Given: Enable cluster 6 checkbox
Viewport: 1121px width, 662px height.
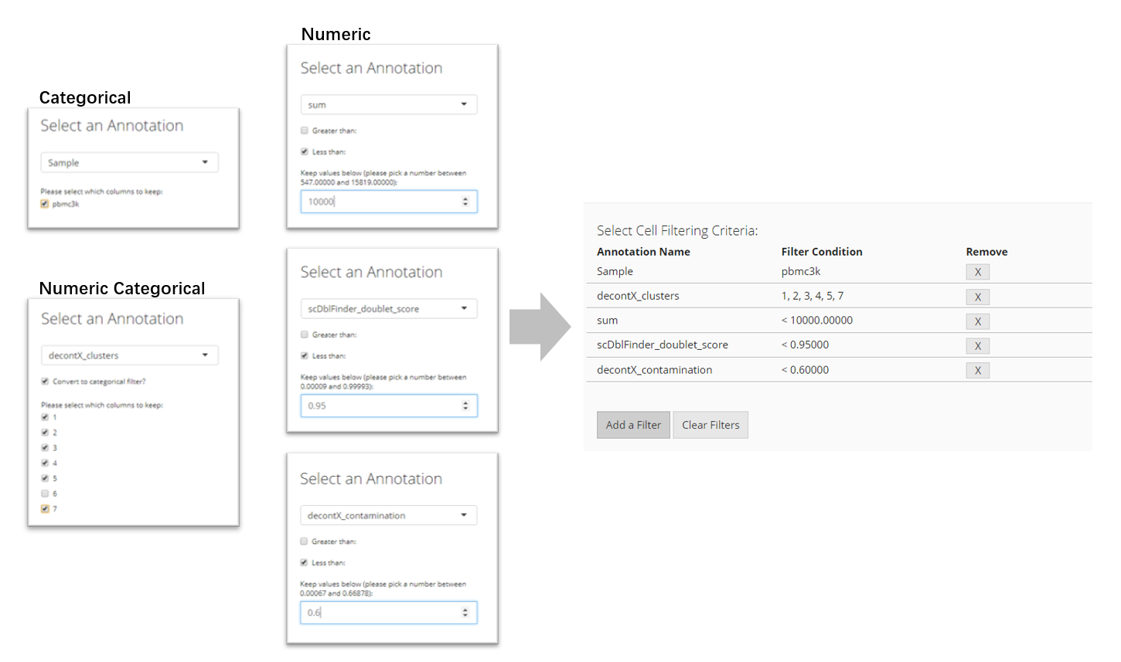Looking at the screenshot, I should coord(45,494).
